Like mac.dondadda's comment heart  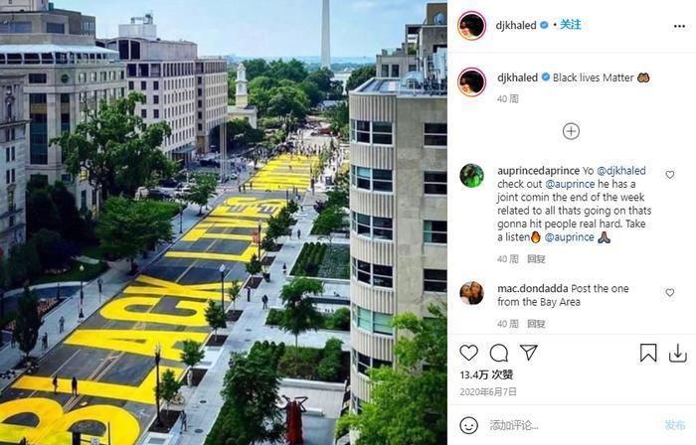pyautogui.click(x=670, y=293)
